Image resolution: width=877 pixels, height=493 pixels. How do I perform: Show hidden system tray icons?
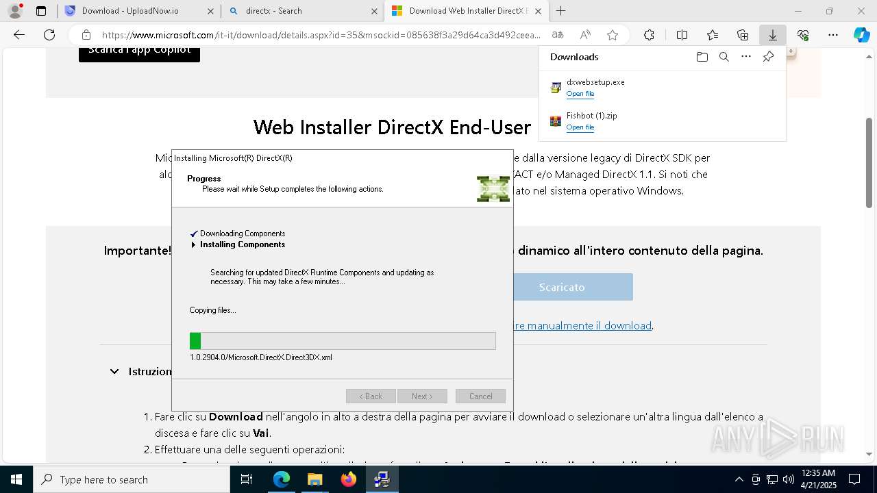(739, 479)
